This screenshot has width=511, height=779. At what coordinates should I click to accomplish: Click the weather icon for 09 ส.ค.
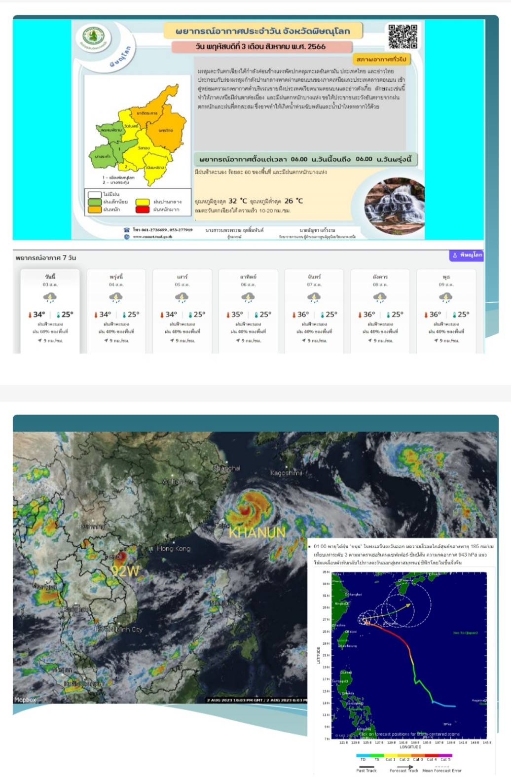446,297
